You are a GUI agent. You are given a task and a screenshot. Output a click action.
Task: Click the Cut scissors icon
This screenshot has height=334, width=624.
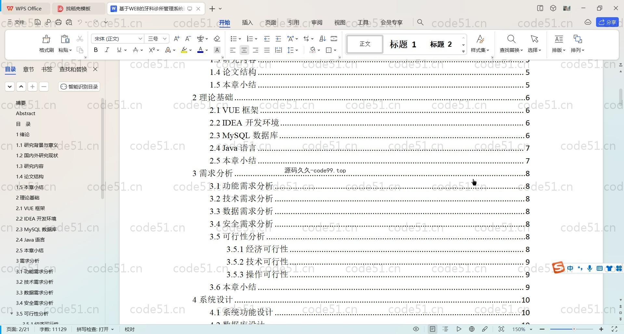pyautogui.click(x=80, y=39)
